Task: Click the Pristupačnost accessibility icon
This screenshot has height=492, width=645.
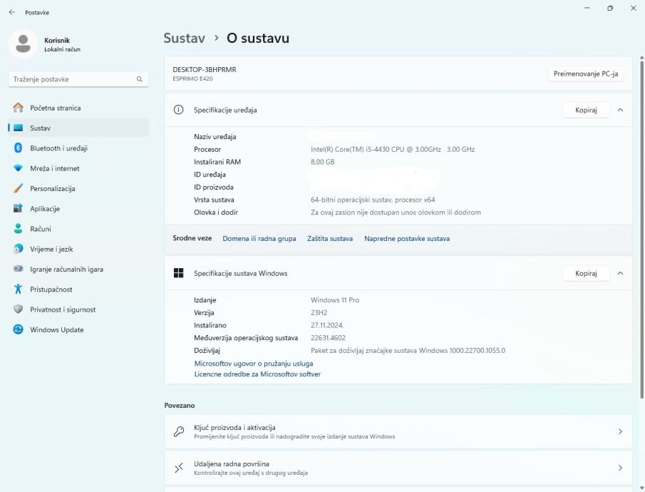Action: pos(19,289)
